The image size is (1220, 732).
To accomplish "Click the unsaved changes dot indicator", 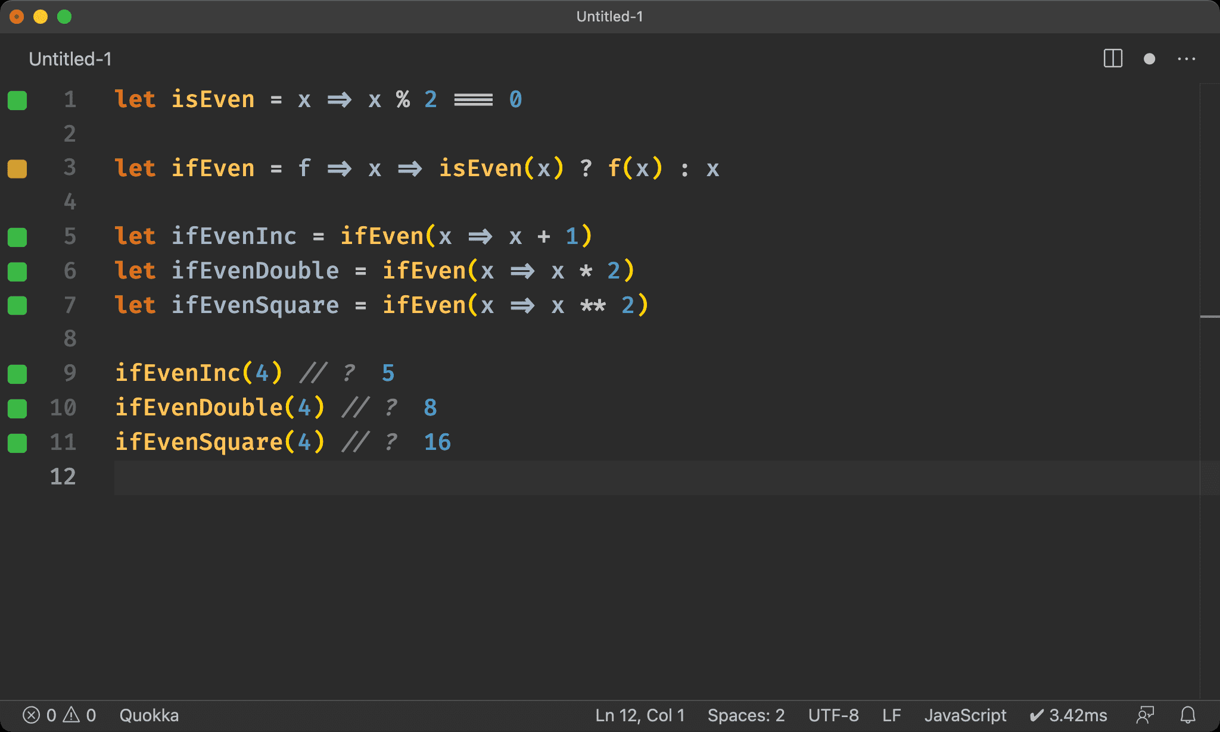I will point(1149,59).
